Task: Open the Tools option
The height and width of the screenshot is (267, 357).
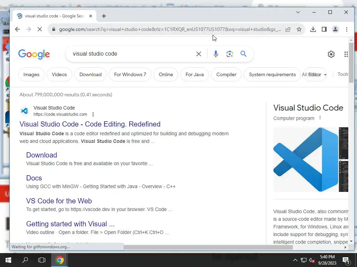Action: pyautogui.click(x=343, y=74)
